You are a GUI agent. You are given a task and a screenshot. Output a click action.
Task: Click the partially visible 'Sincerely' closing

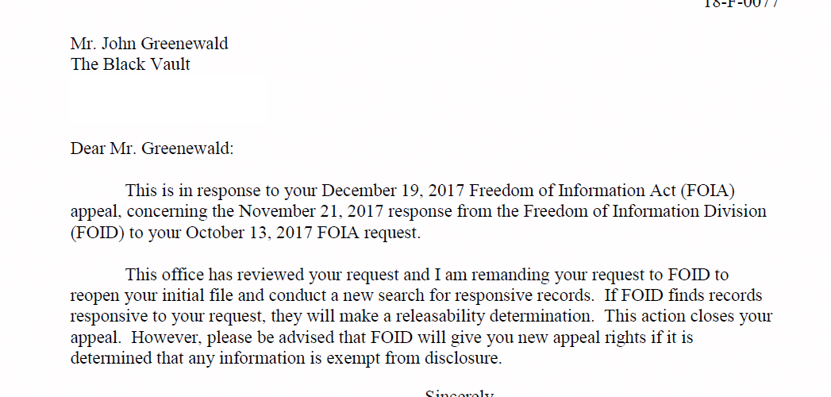coord(460,393)
